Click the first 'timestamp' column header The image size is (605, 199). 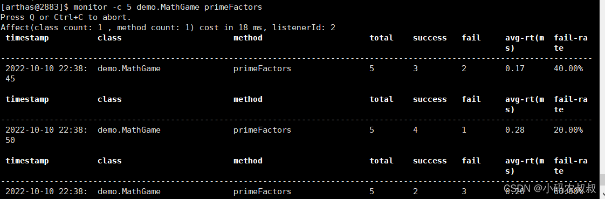pyautogui.click(x=27, y=38)
